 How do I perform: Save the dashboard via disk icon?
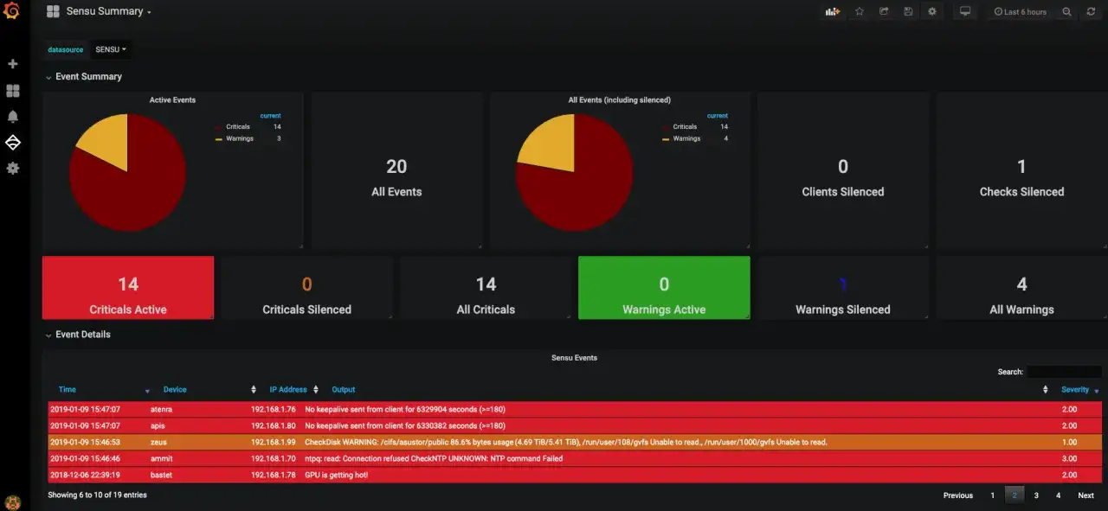point(908,11)
